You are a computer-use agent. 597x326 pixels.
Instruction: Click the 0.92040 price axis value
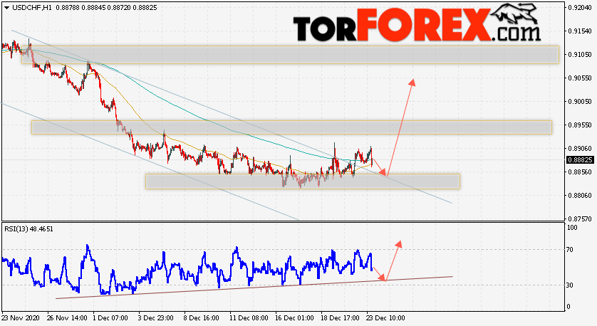580,8
